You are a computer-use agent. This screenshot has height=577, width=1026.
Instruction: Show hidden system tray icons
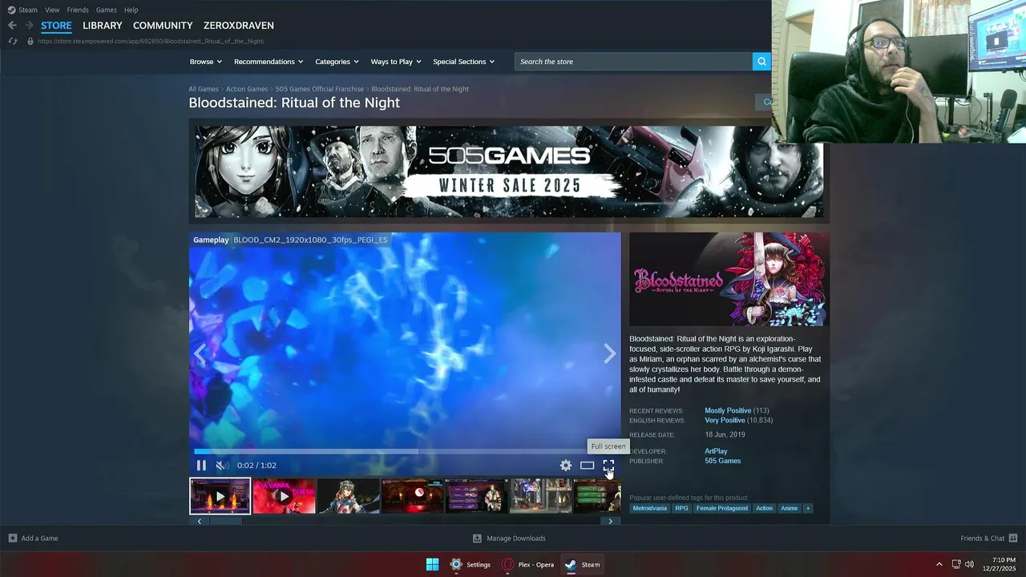pos(939,564)
